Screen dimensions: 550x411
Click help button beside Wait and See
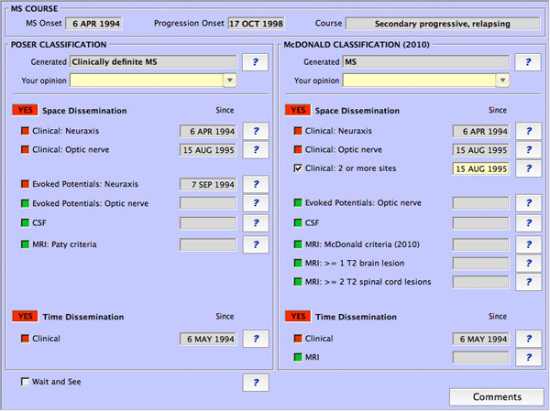click(x=256, y=383)
